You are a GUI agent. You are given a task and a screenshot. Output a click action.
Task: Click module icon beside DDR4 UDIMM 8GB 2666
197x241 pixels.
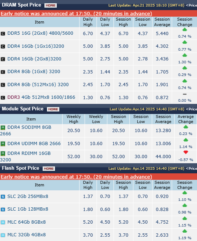click(3, 144)
